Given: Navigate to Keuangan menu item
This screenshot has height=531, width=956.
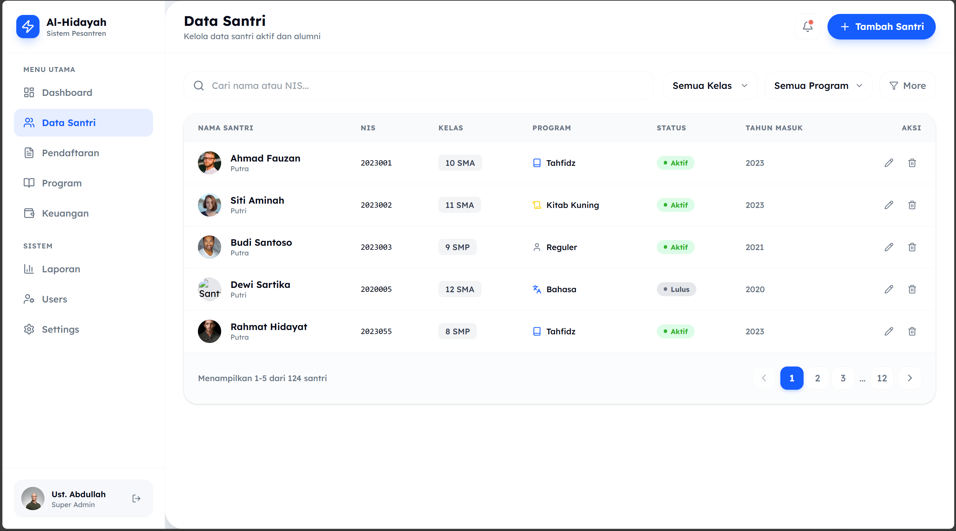Looking at the screenshot, I should pyautogui.click(x=65, y=214).
